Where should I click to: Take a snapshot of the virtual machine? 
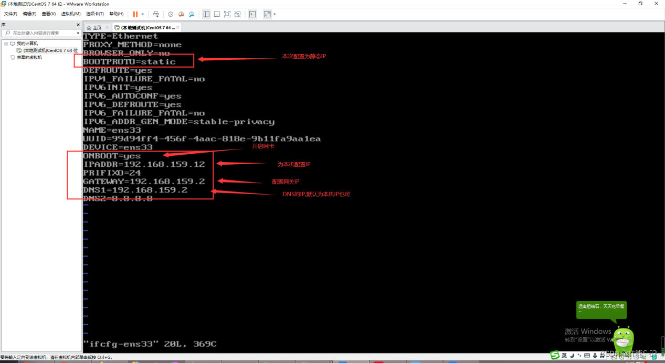coord(171,14)
